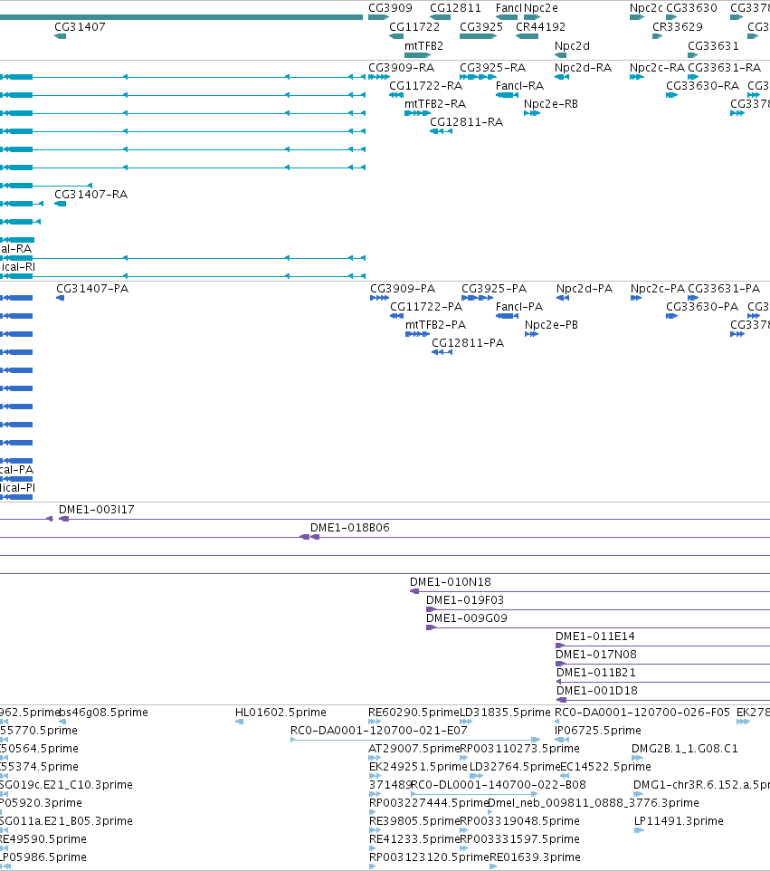Select the CG3925-PA protein label
The width and height of the screenshot is (770, 871).
coord(494,289)
